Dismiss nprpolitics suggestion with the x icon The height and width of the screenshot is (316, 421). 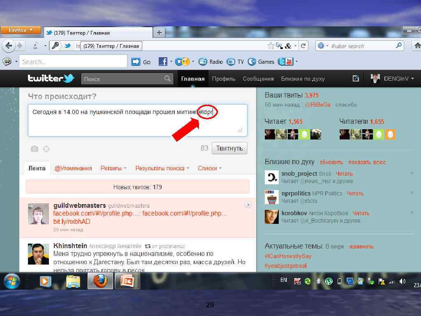click(412, 193)
